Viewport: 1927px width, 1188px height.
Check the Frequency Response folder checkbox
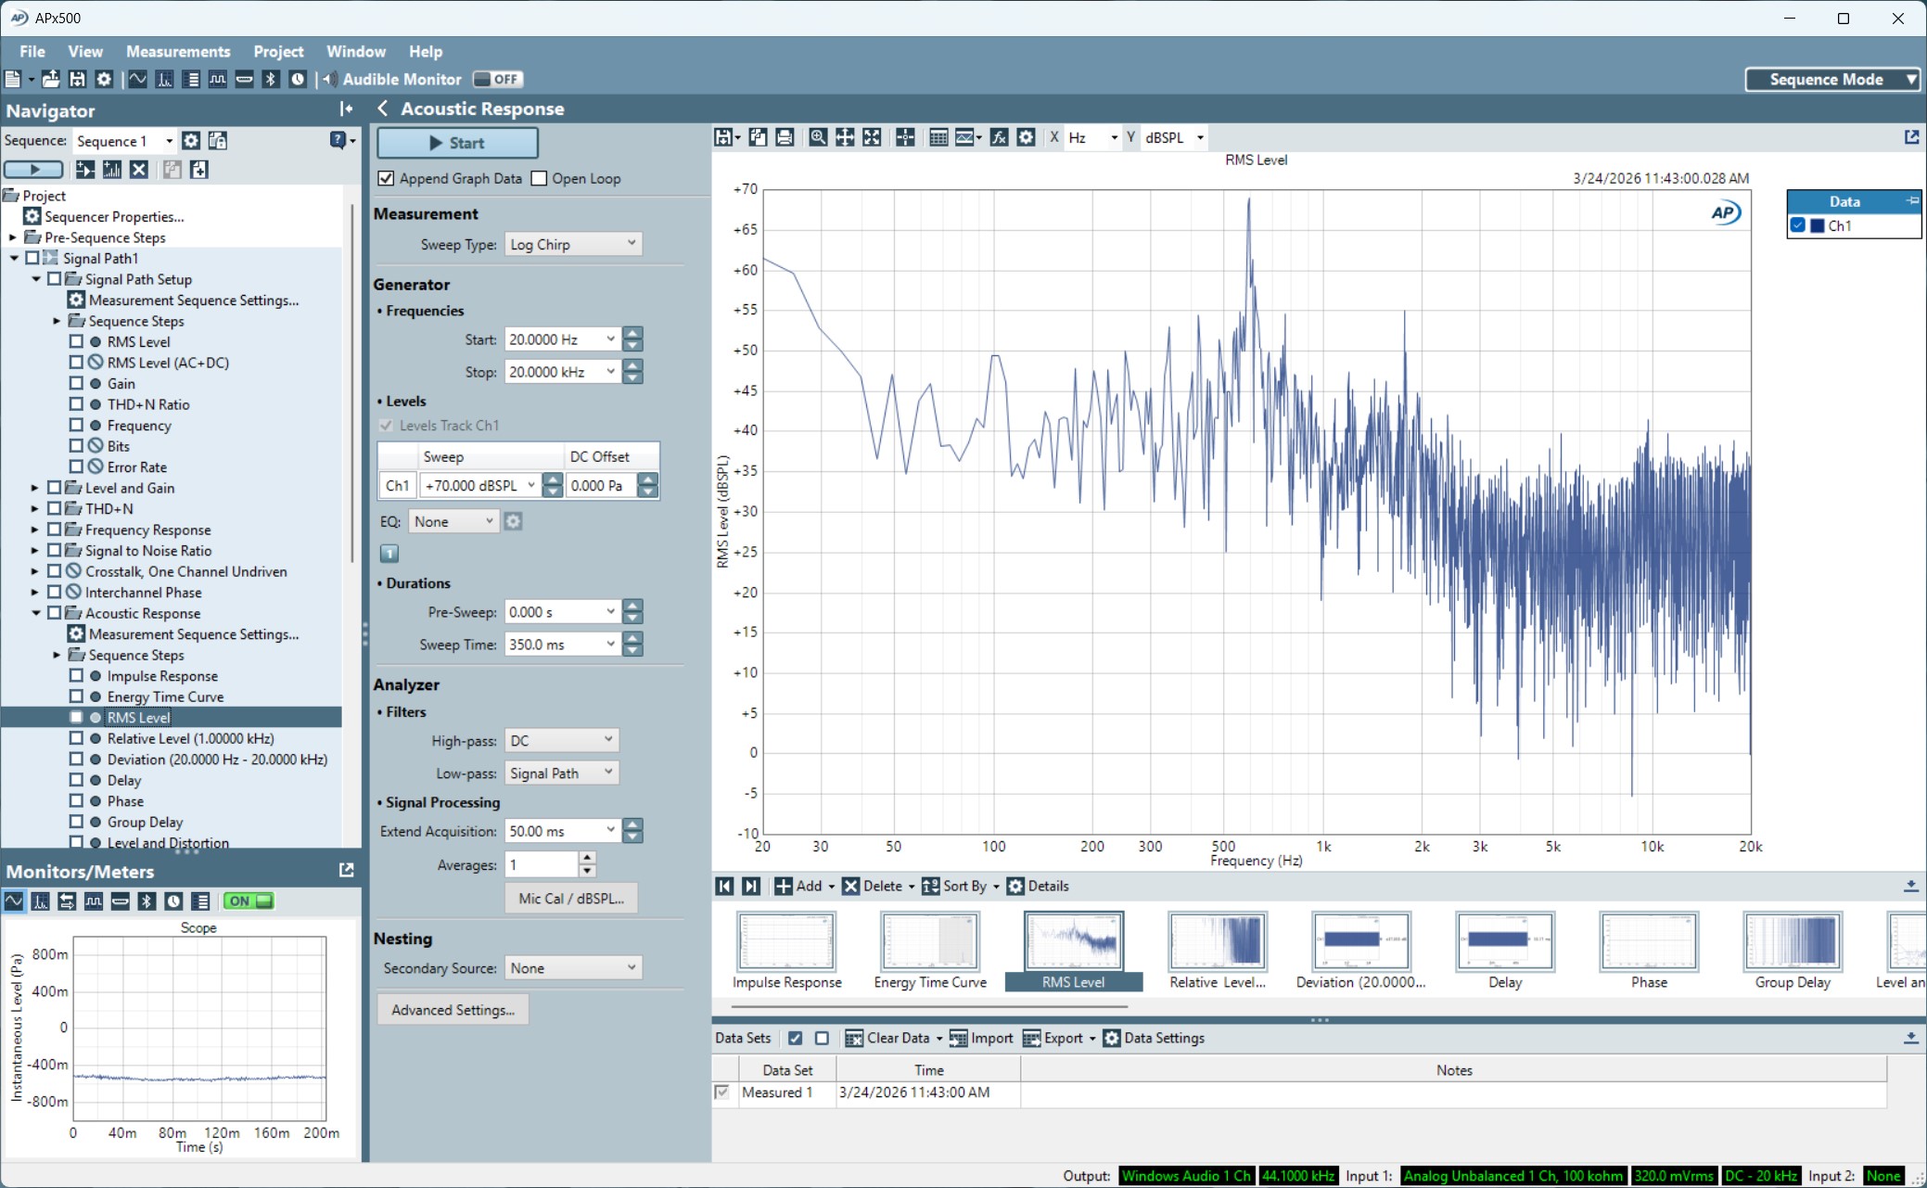point(54,530)
